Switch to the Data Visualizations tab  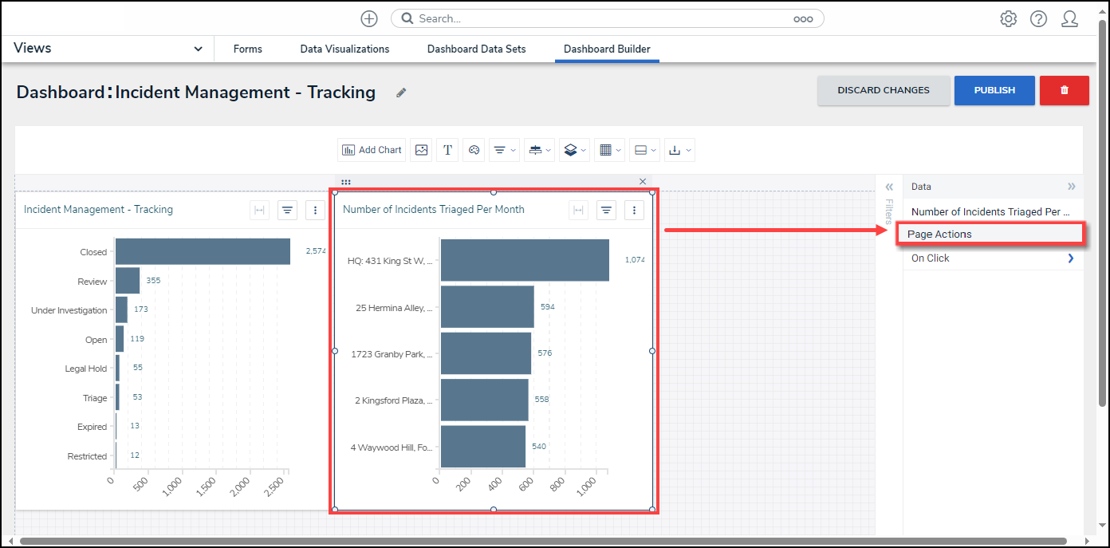click(x=344, y=49)
